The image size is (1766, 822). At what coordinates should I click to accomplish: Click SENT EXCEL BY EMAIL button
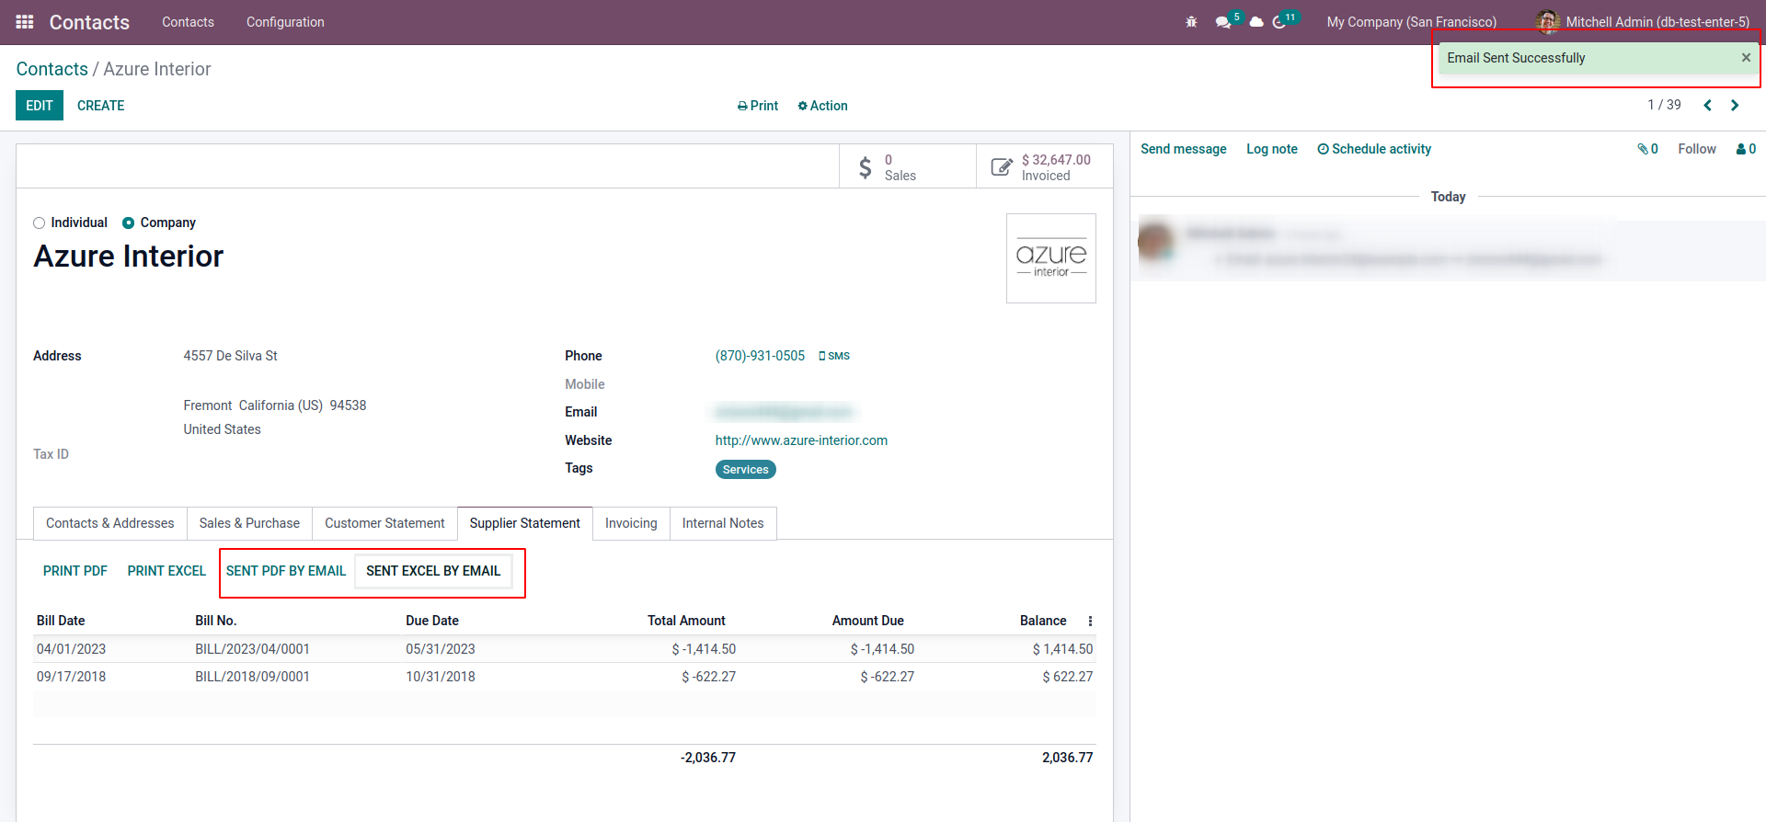coord(433,571)
